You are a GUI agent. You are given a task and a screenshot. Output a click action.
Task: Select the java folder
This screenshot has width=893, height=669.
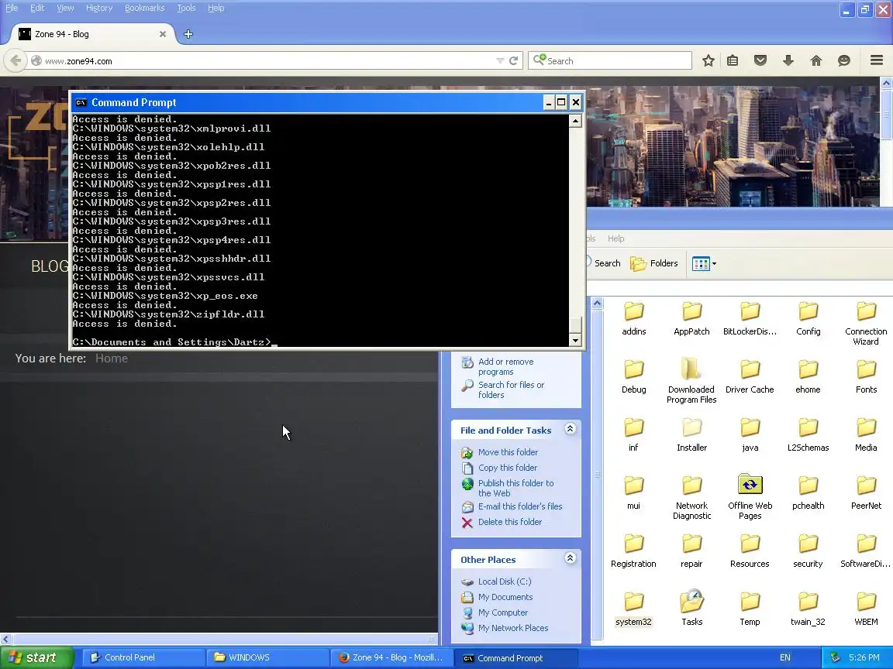(x=750, y=434)
